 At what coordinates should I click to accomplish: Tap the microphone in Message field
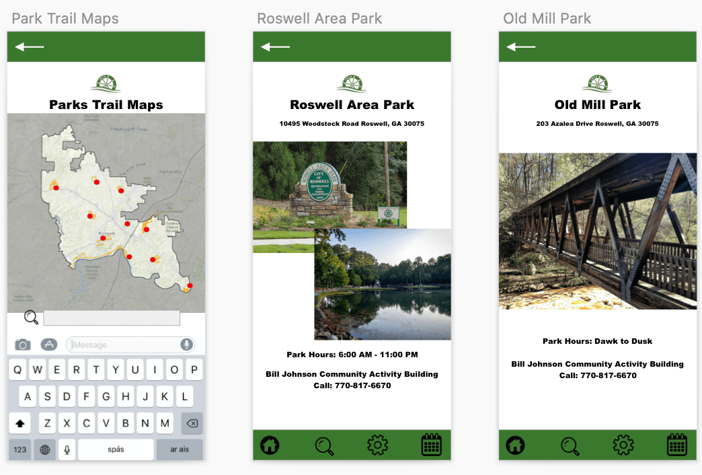coord(186,344)
